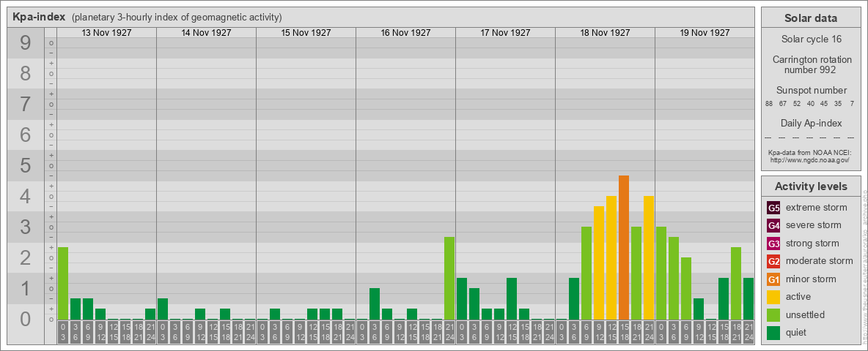Select the G3 strong storm swatch
The height and width of the screenshot is (351, 868).
tap(773, 244)
